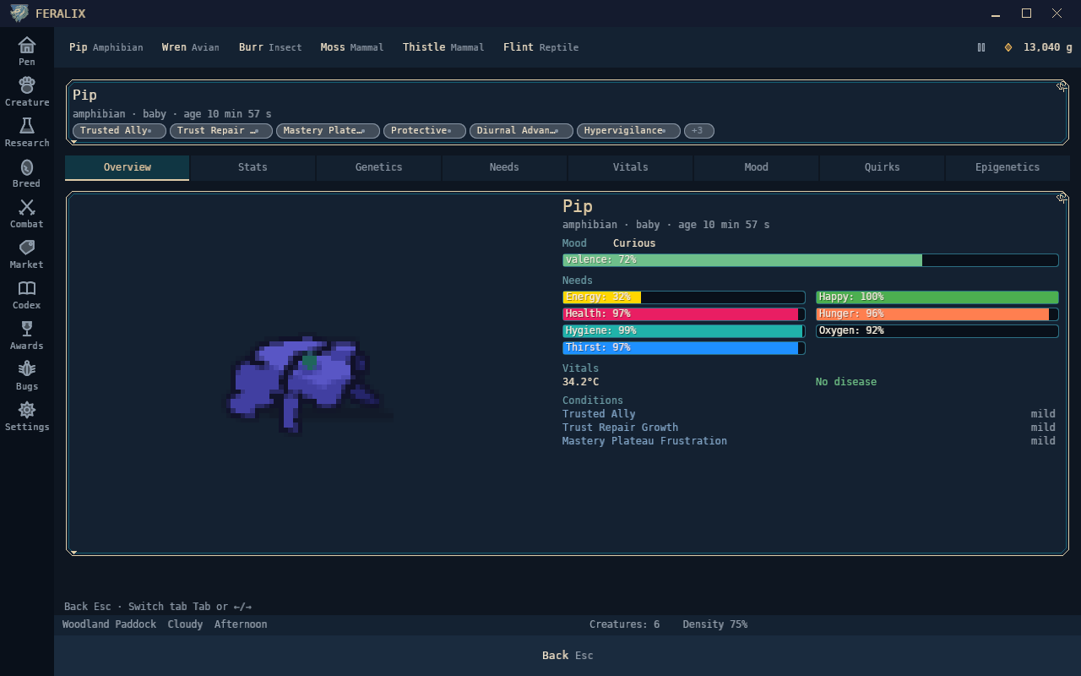This screenshot has height=676, width=1081.
Task: Click the pause icon near gold
Action: coord(981,47)
